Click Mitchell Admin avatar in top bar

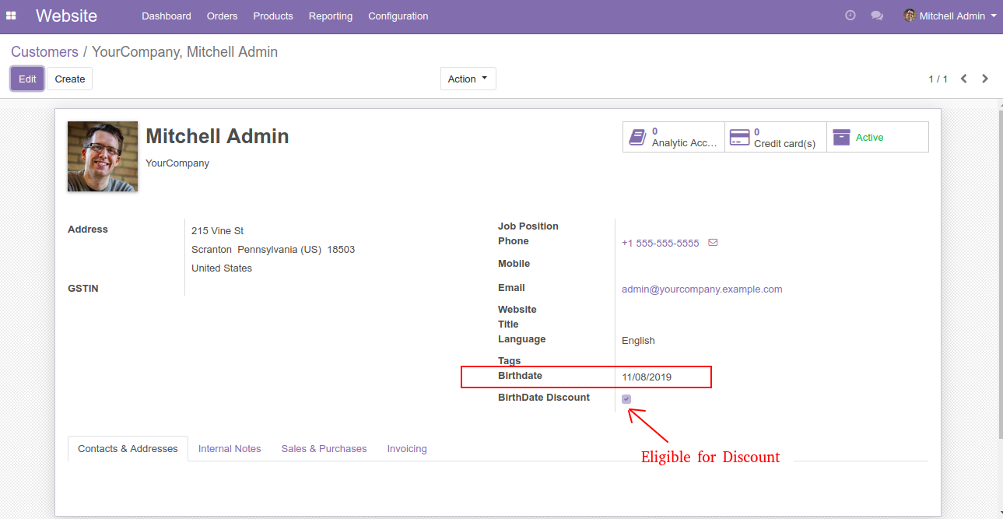[909, 16]
